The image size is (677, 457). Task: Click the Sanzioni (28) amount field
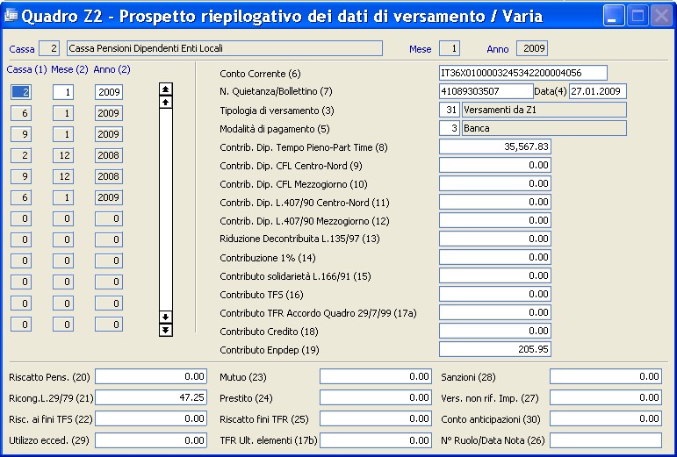pos(606,376)
